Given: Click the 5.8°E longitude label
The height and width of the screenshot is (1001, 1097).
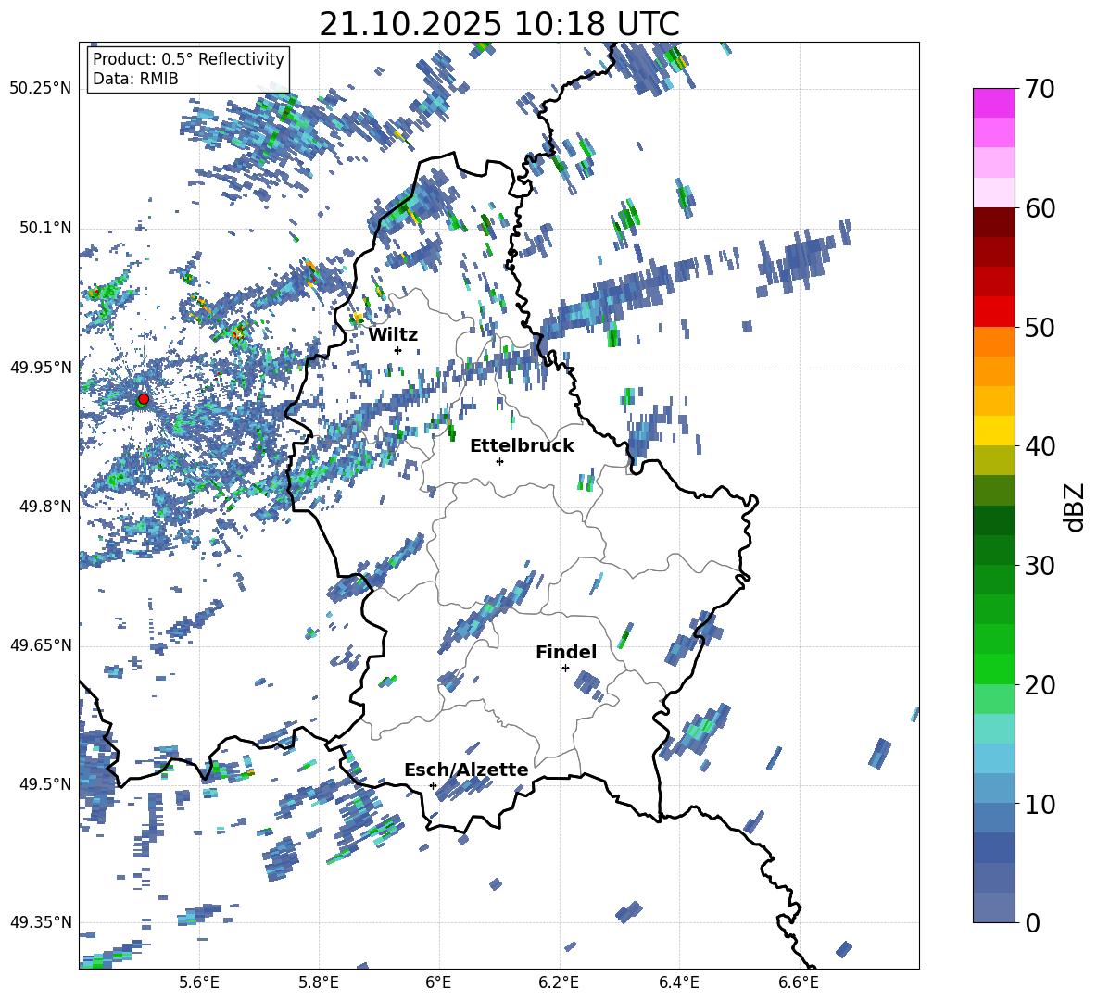Looking at the screenshot, I should tap(319, 982).
